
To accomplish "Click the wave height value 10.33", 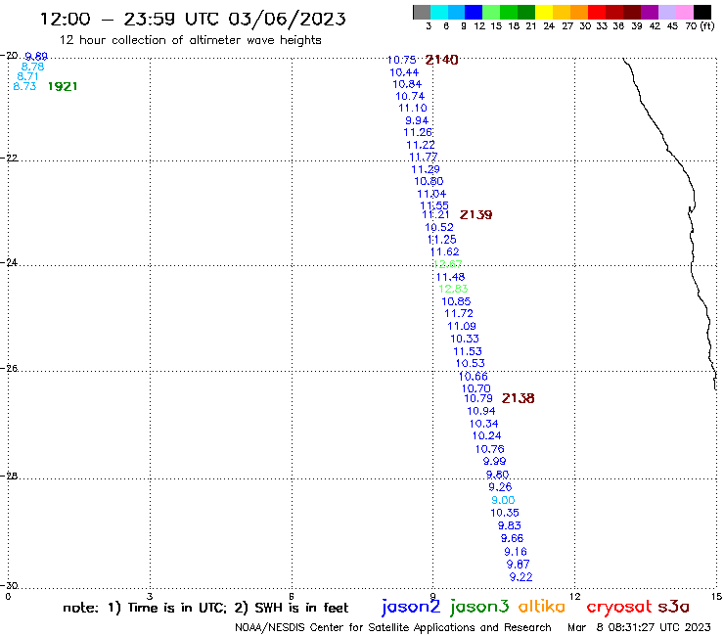I will click(x=465, y=339).
